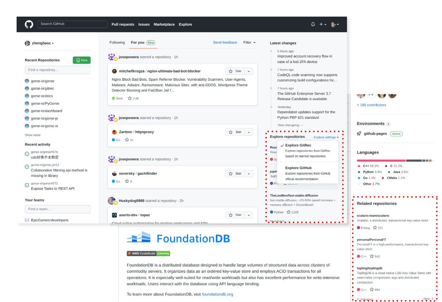This screenshot has height=302, width=442.
Task: Click EpicGames/developers team icon
Action: 27,220
